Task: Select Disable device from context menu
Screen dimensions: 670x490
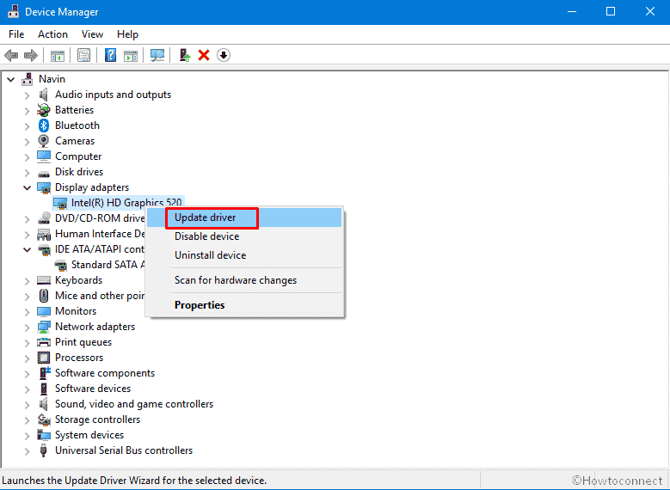Action: (x=206, y=236)
